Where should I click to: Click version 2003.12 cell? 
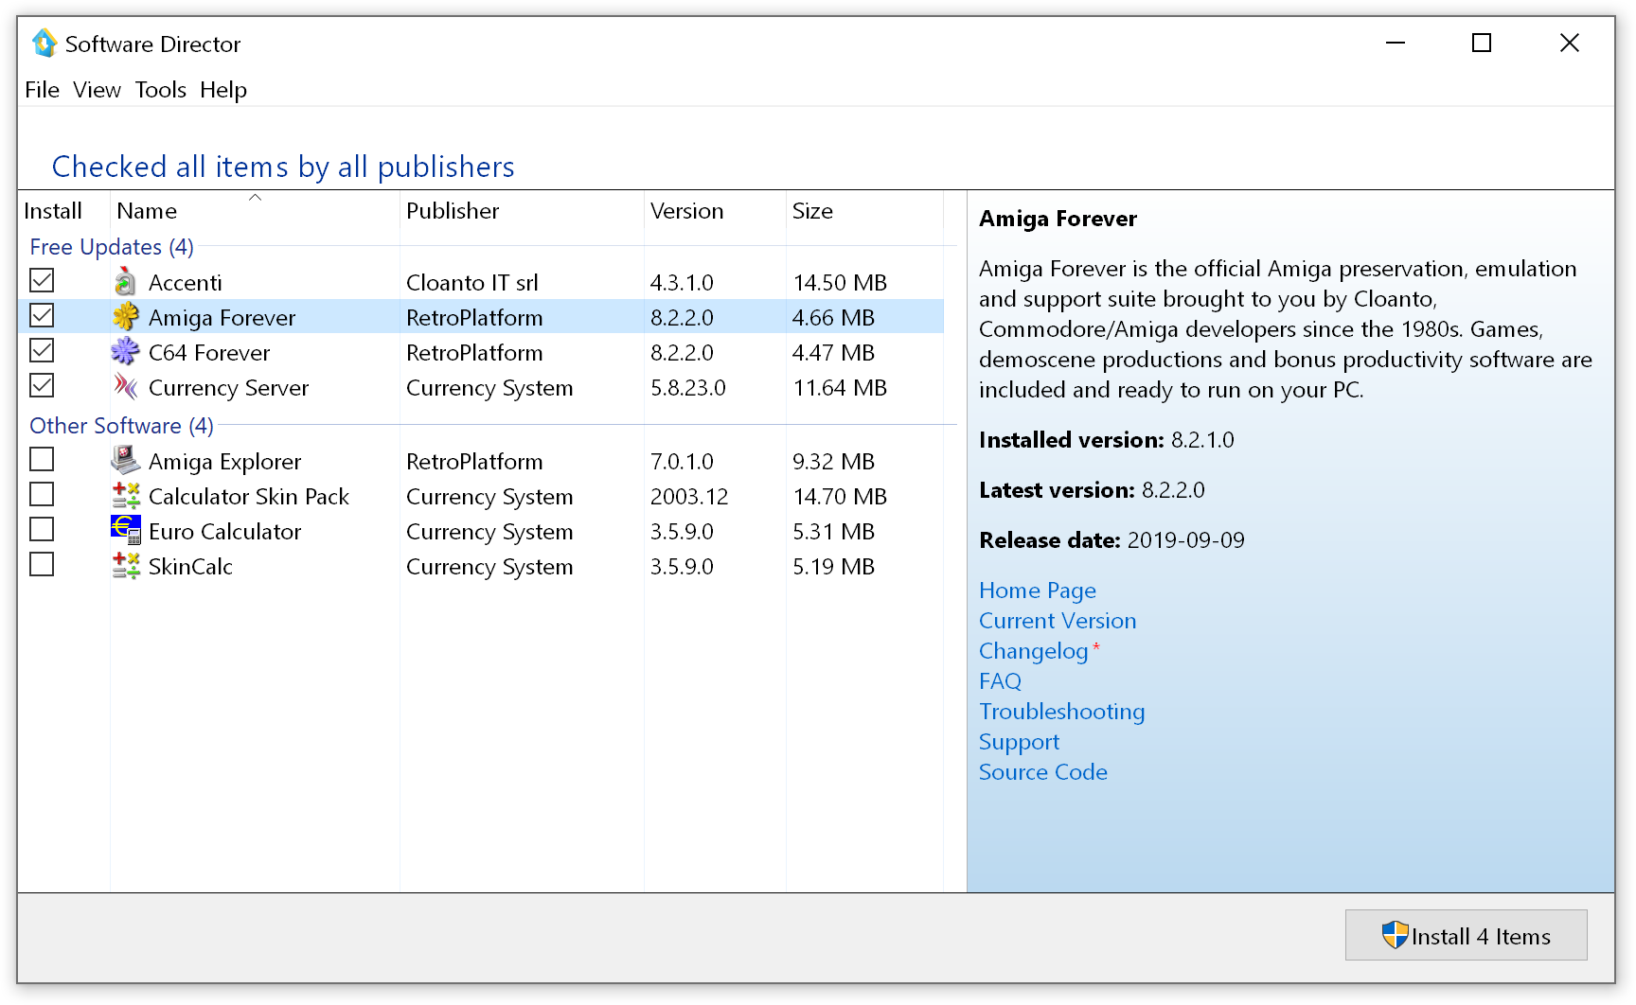[689, 497]
